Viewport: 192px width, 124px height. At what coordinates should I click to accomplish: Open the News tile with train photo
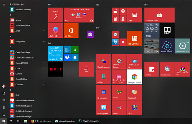[152, 46]
